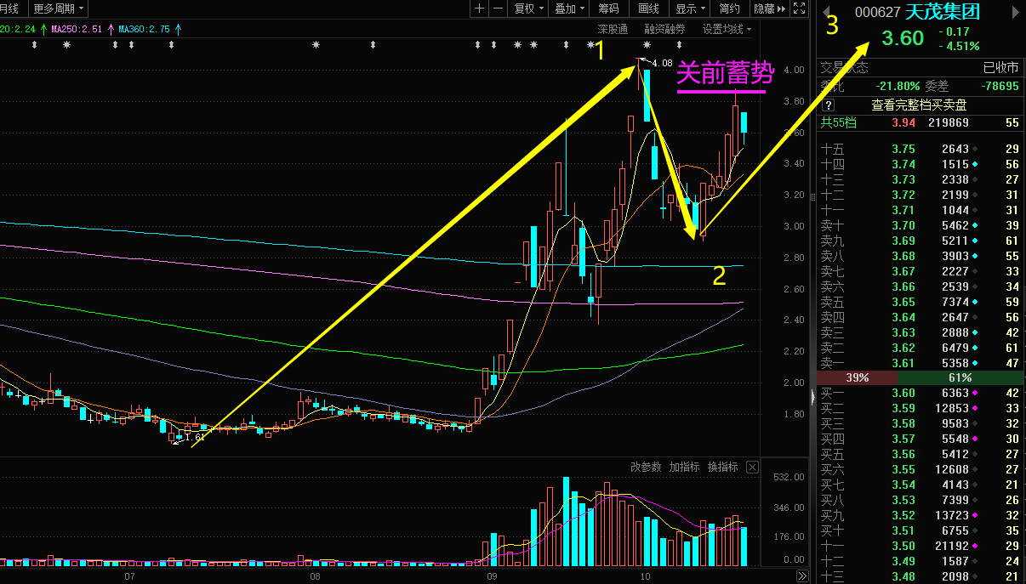Click the 卖十 ask row at 3.70
This screenshot has width=1026, height=584.
point(919,226)
